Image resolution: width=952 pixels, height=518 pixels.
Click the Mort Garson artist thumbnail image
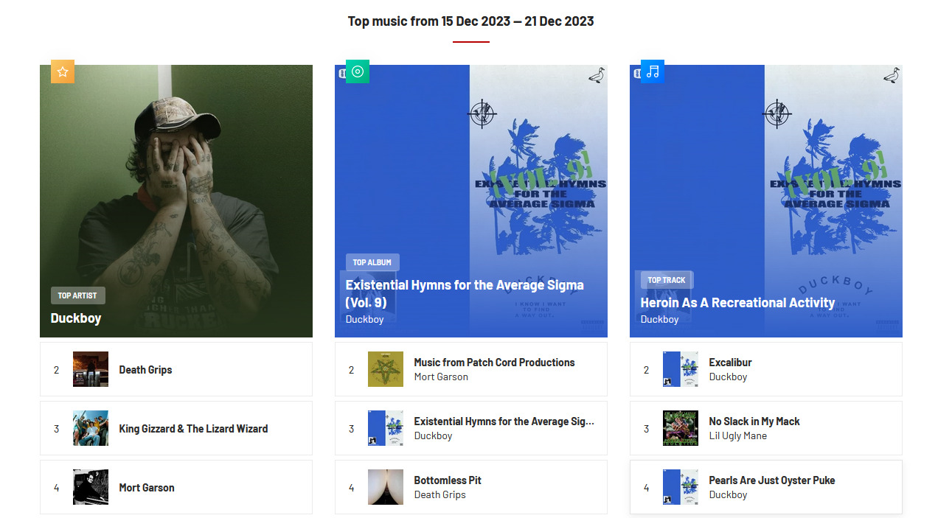tap(91, 487)
